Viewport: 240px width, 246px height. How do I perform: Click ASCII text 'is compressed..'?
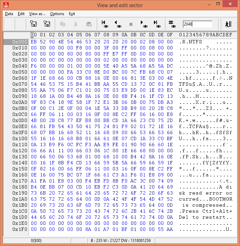(207, 205)
